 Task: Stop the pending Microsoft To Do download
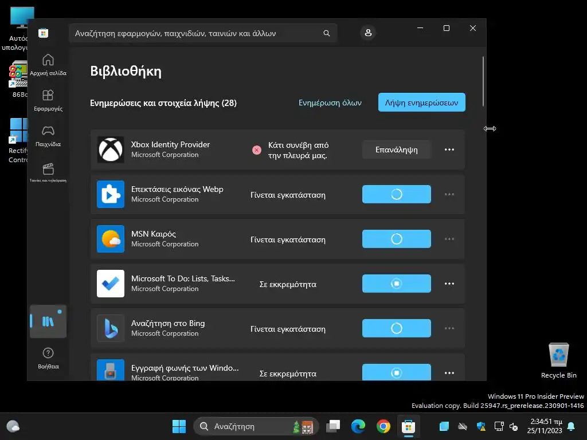coord(397,284)
